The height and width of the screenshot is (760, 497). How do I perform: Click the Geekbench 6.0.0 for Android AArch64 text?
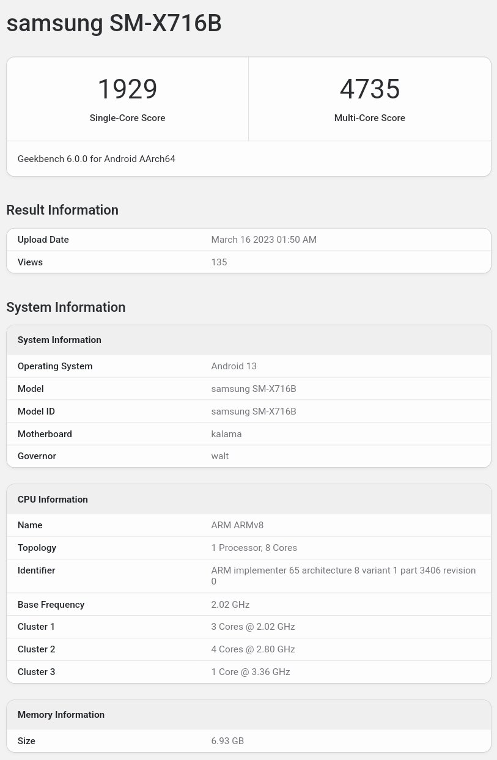(x=97, y=159)
